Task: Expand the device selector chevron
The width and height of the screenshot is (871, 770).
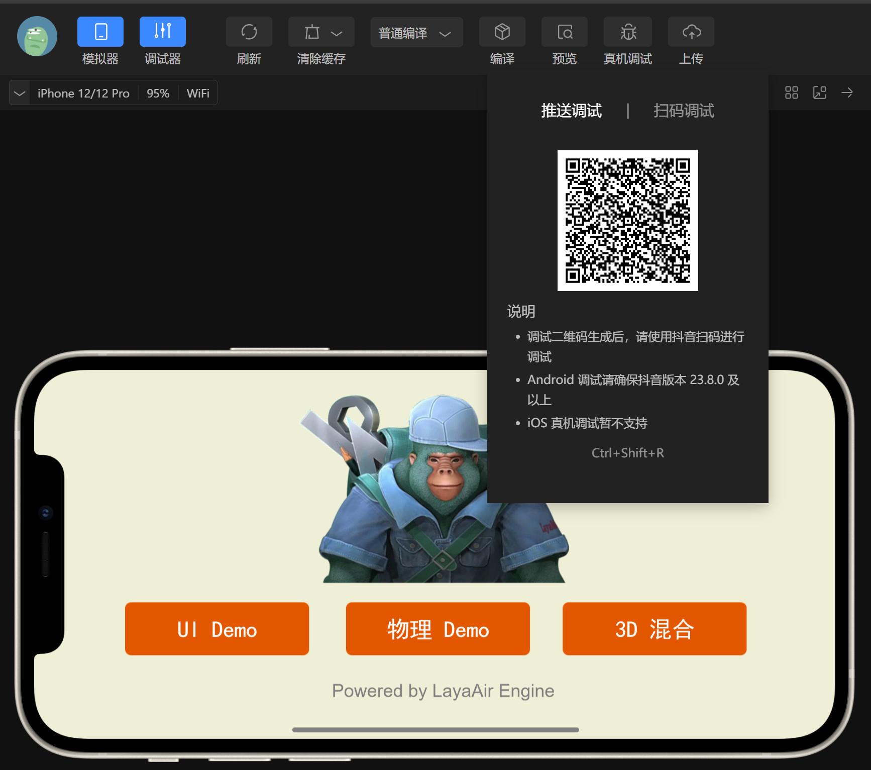Action: [20, 93]
